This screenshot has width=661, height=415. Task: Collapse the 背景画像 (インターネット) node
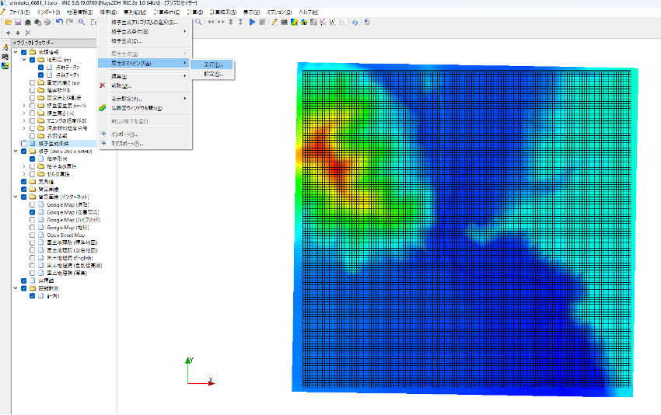[x=16, y=197]
